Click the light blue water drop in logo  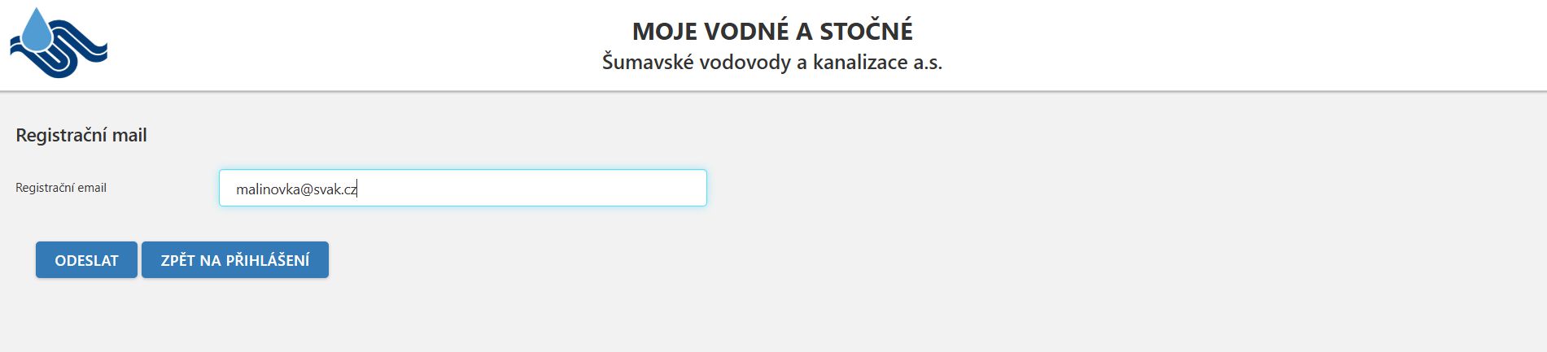coord(37,31)
